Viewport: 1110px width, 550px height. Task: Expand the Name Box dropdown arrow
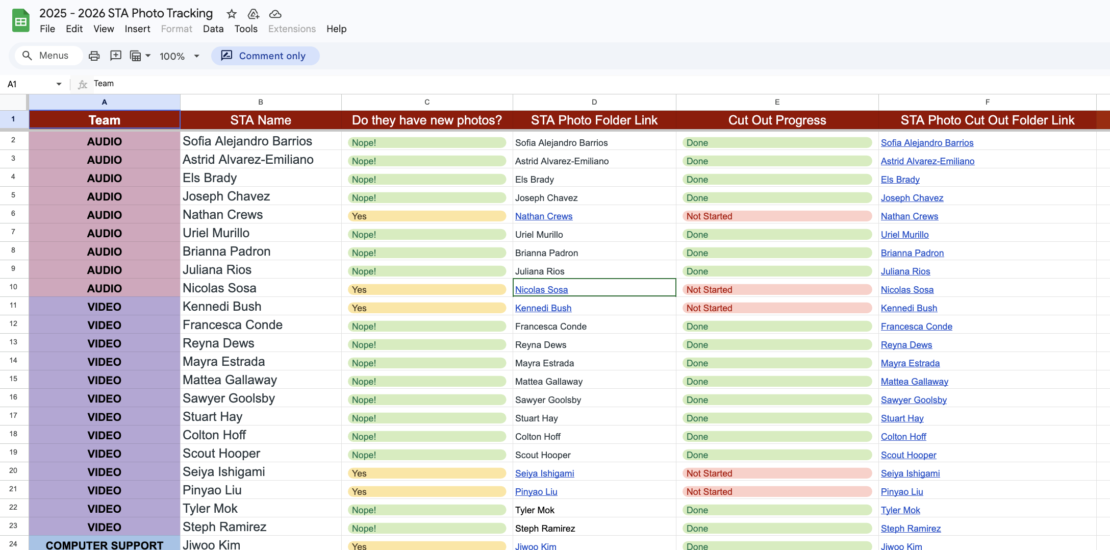click(59, 84)
